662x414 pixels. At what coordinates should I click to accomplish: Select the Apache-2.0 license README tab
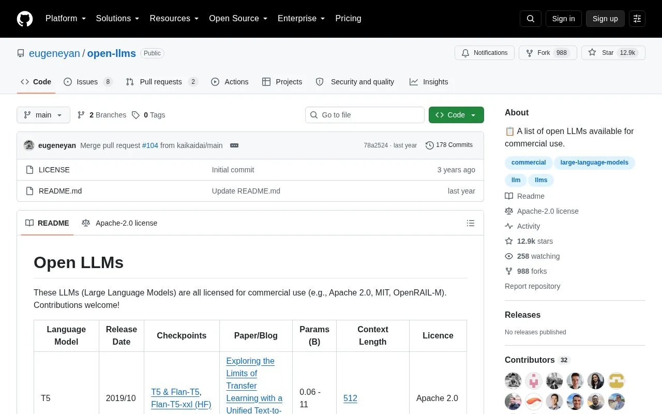119,223
